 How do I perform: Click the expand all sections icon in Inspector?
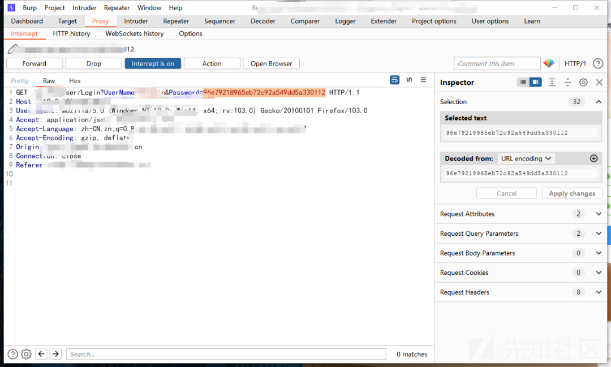[552, 82]
